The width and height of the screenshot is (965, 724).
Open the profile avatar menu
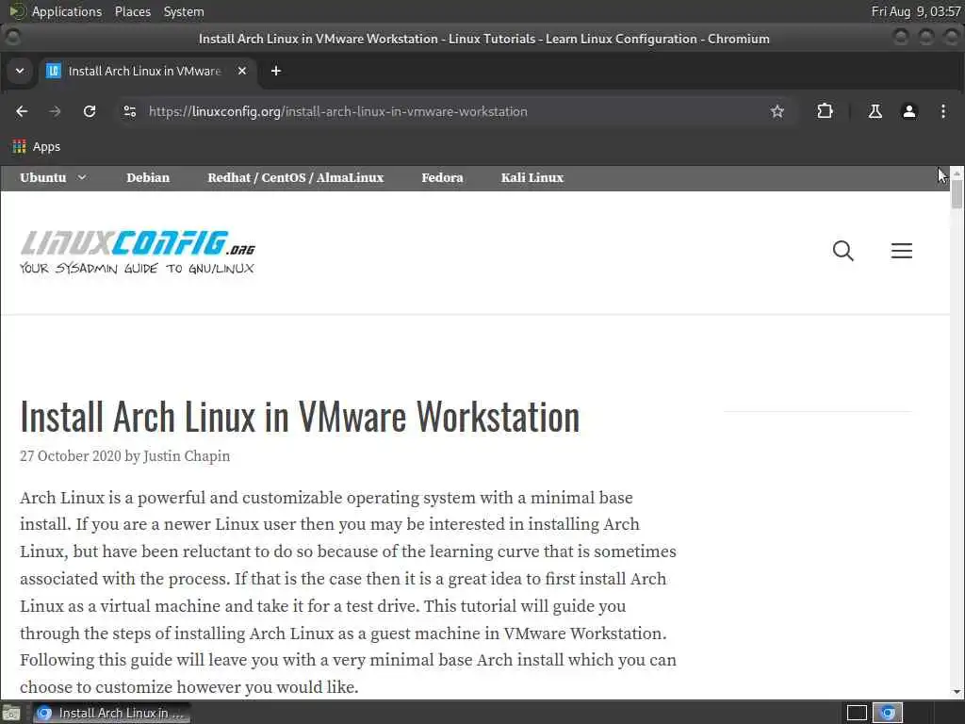(x=909, y=111)
